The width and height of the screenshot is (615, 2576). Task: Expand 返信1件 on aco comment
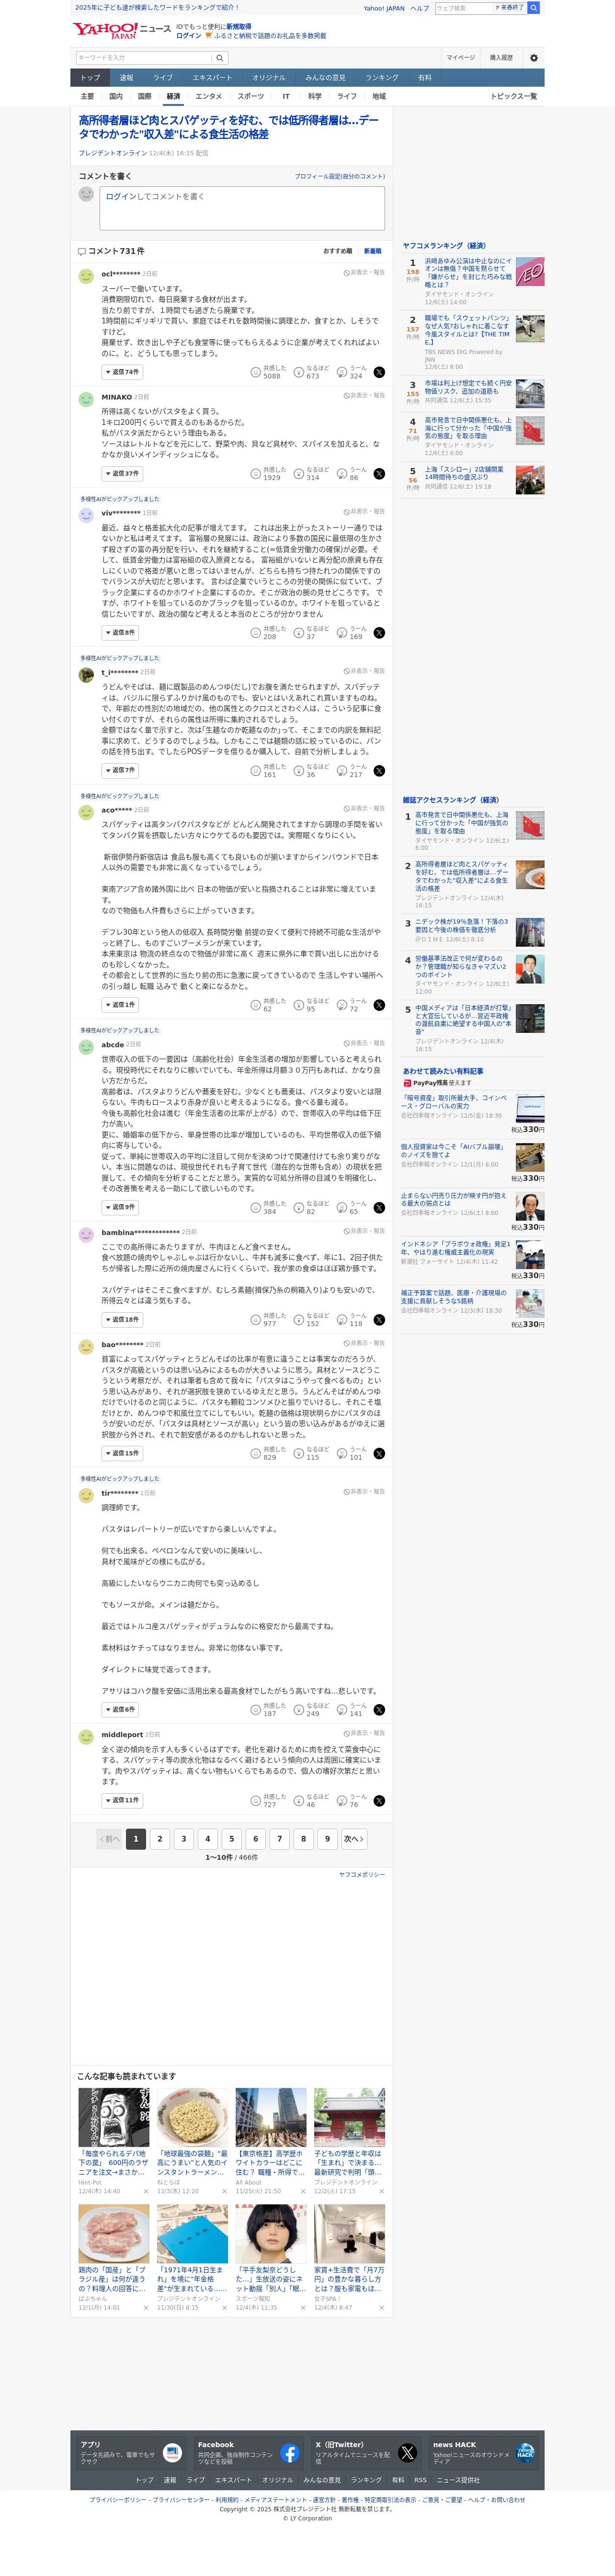(120, 1005)
